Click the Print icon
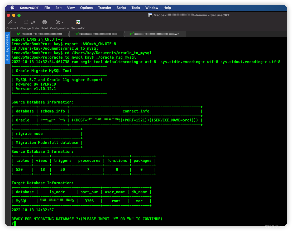 (45, 22)
